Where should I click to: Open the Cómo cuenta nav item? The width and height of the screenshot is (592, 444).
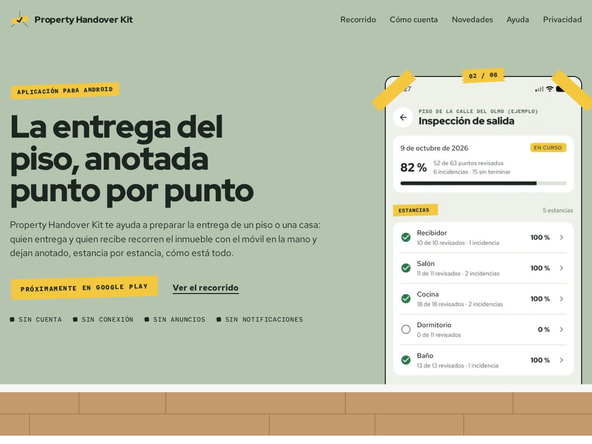coord(414,19)
